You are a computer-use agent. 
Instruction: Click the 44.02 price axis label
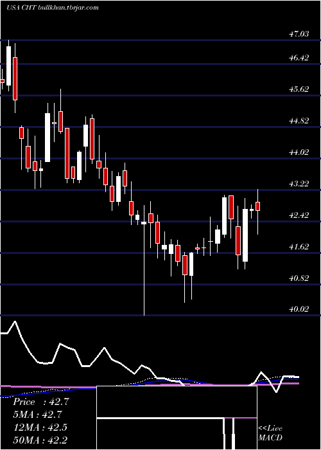pos(299,152)
